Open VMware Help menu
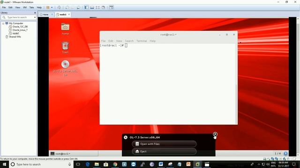 39,7
